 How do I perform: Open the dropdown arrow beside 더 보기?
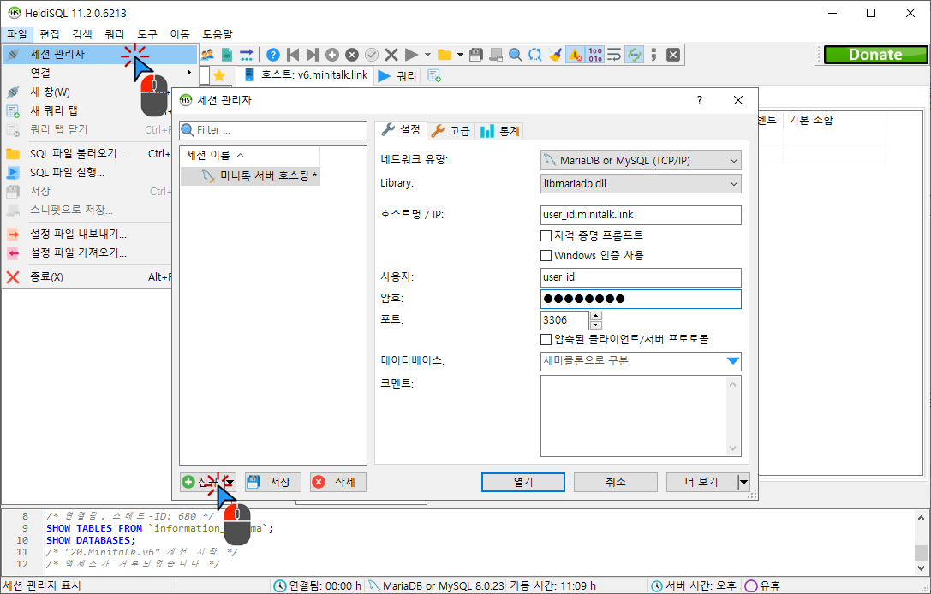(x=743, y=483)
